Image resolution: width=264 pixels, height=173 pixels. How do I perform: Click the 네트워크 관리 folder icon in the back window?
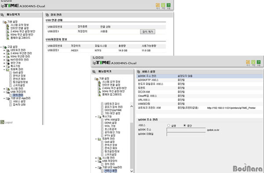point(8,50)
